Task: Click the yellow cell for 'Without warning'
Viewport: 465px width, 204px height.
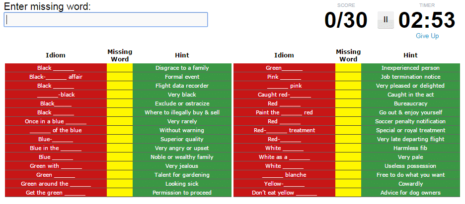Action: [120, 130]
